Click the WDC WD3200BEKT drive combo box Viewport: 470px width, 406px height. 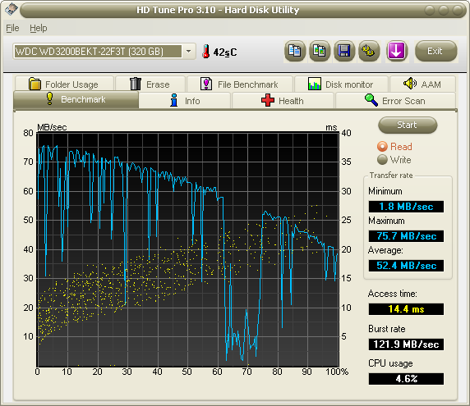coord(104,52)
